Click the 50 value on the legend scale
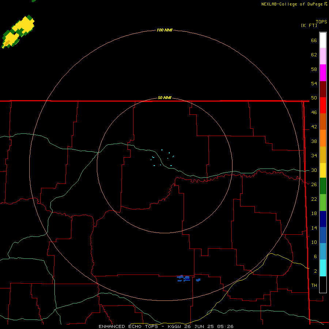 point(314,98)
